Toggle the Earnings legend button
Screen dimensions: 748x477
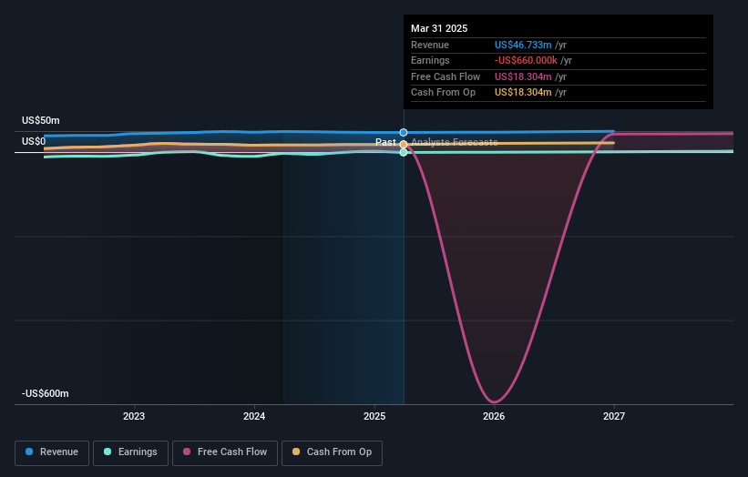[130, 452]
